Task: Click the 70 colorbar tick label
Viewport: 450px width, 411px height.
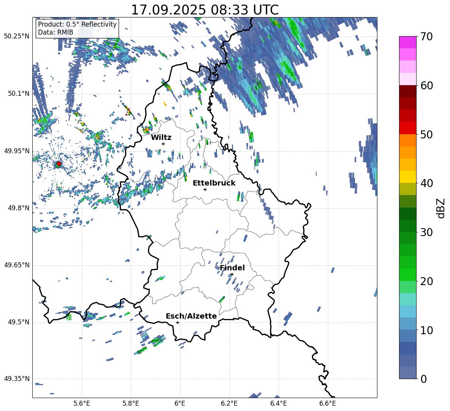Action: (x=426, y=37)
